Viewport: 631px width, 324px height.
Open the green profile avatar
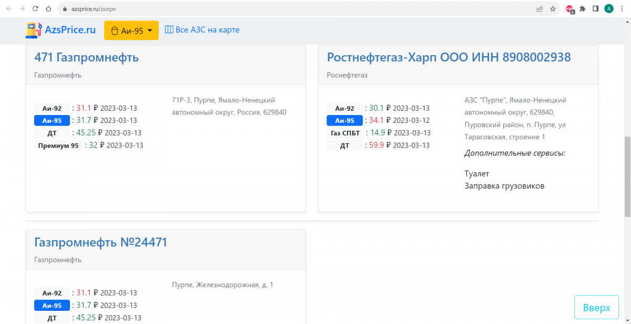tap(609, 8)
